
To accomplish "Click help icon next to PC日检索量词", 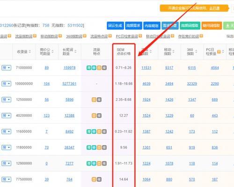I will 140,36.
